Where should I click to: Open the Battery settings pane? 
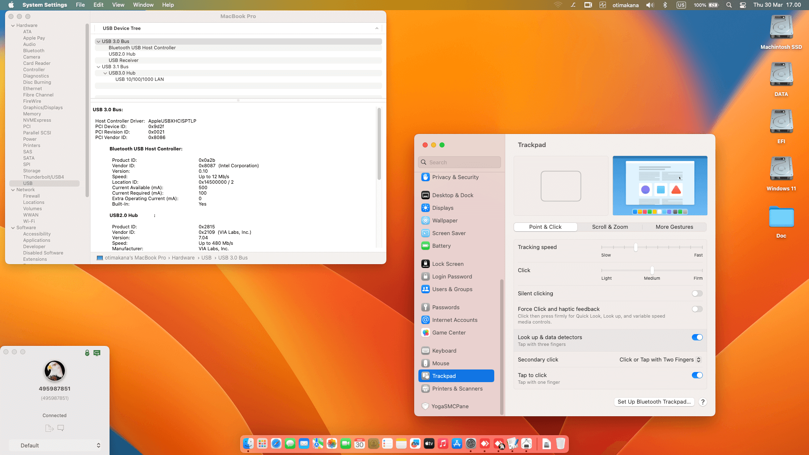click(441, 246)
